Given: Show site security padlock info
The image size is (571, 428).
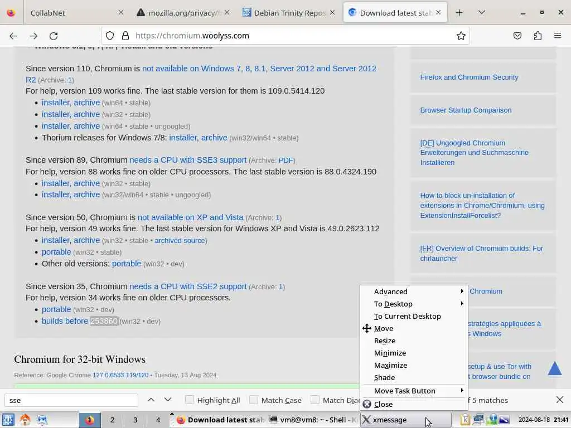Looking at the screenshot, I should point(125,36).
